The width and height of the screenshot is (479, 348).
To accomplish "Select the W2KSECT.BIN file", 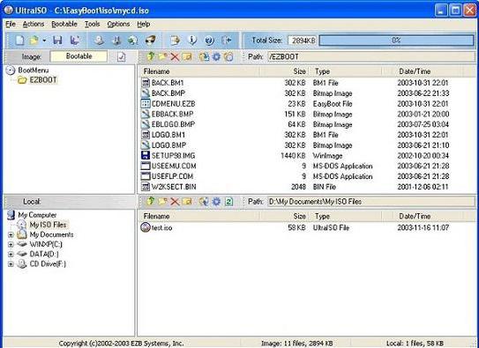I will [174, 187].
